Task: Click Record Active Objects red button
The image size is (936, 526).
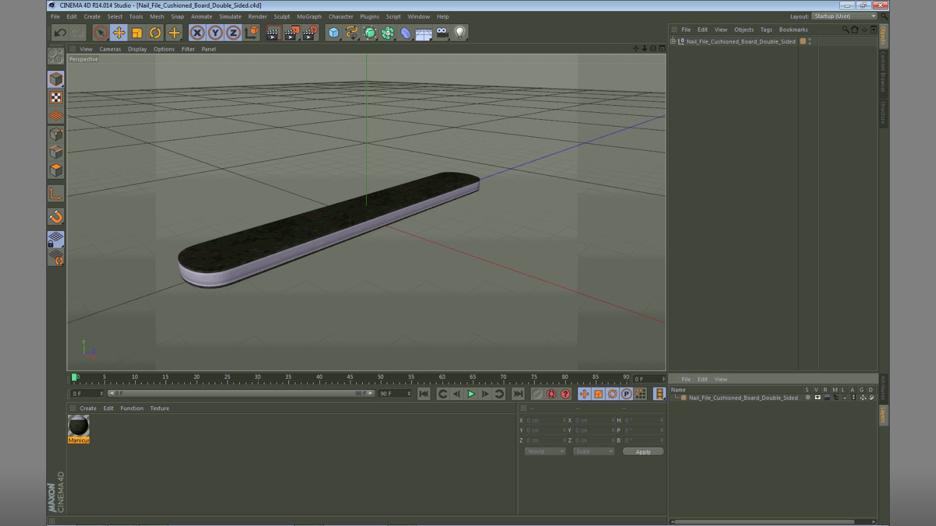Action: tap(537, 394)
